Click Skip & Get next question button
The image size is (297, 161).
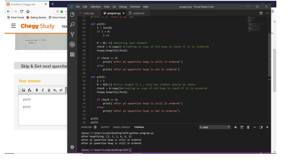point(41,66)
